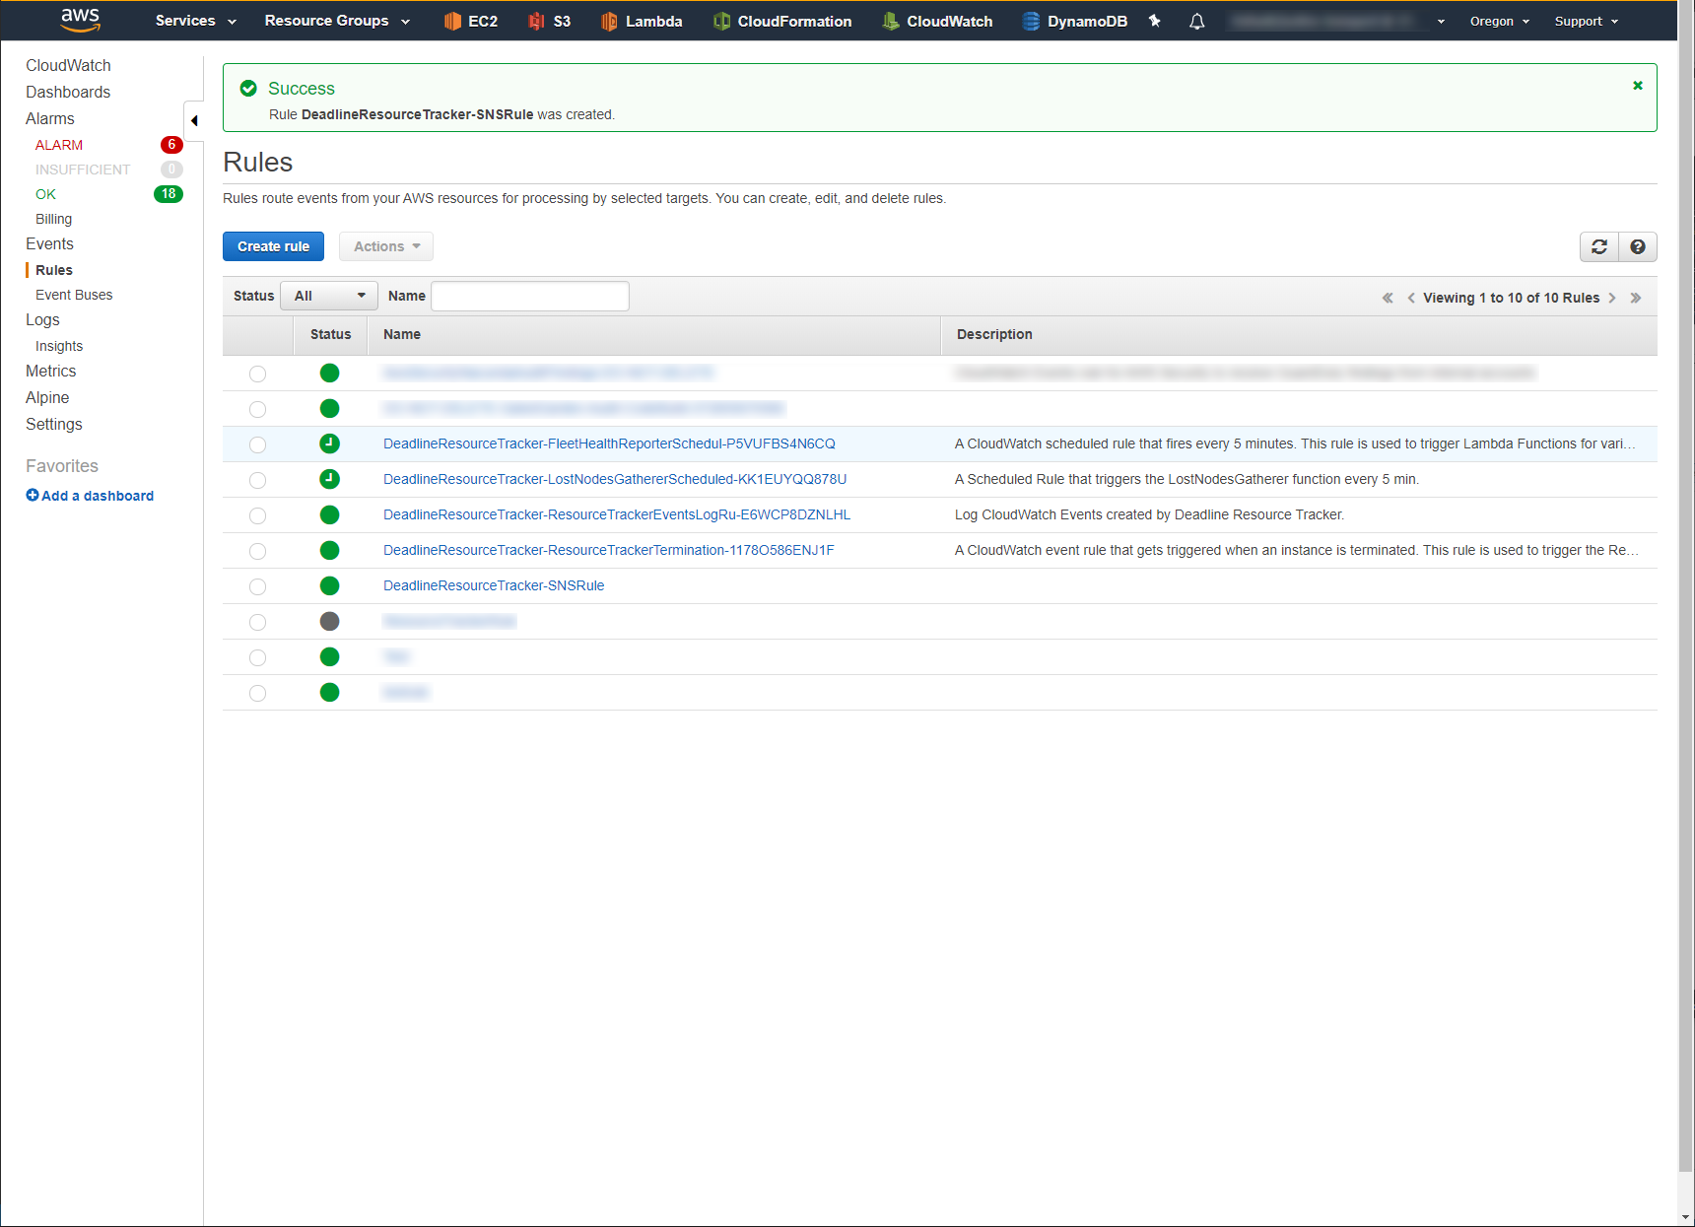
Task: Open the Actions dropdown
Action: coord(386,246)
